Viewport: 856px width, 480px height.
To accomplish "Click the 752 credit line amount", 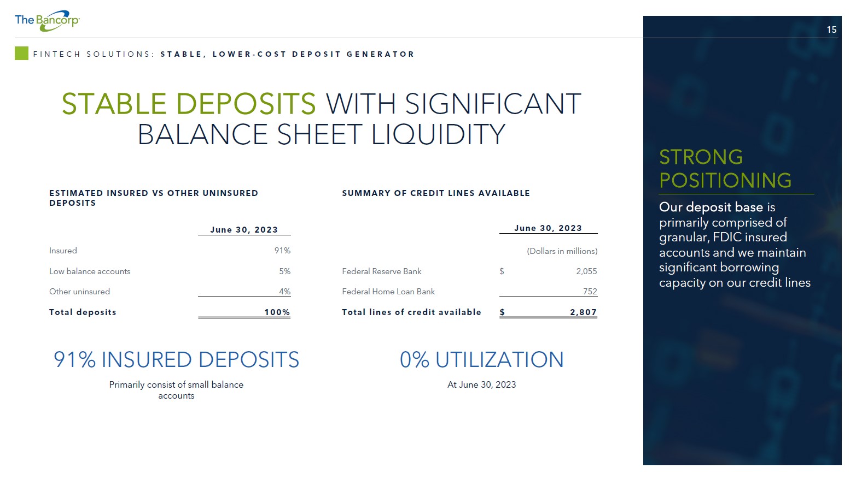I will pos(590,292).
